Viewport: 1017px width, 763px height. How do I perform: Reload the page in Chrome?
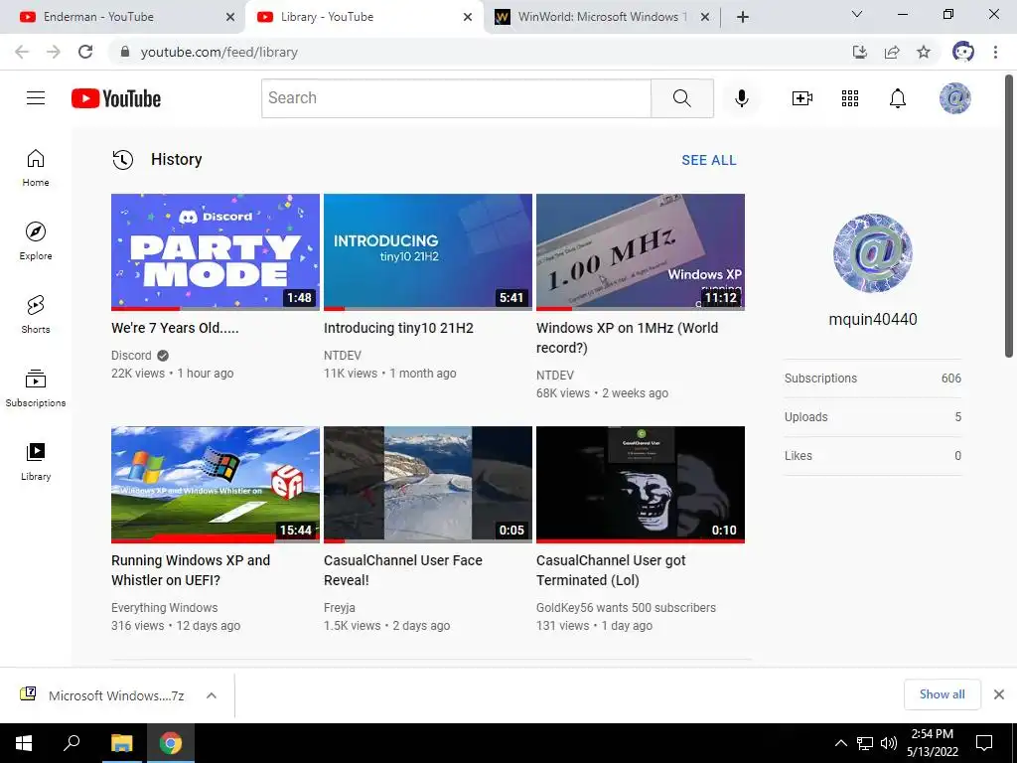tap(85, 52)
